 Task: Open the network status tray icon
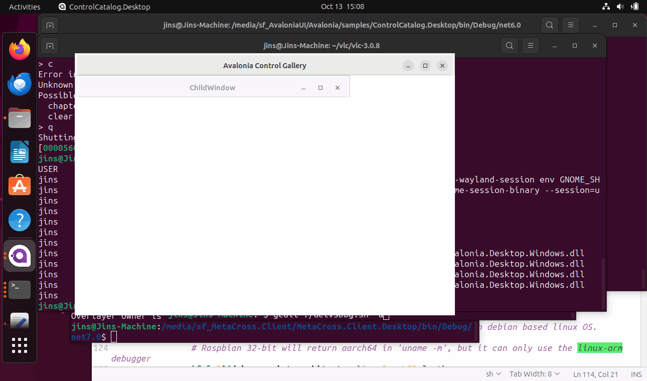coord(605,7)
